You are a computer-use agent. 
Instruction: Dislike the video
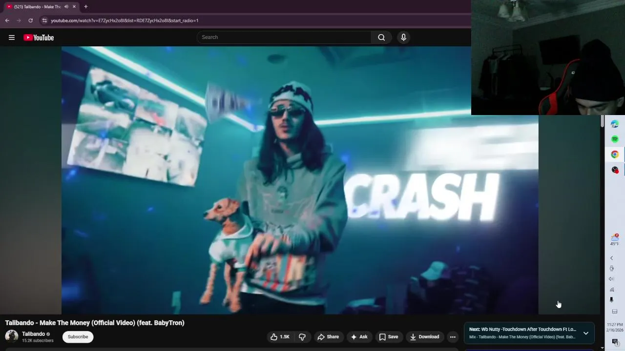click(x=302, y=337)
